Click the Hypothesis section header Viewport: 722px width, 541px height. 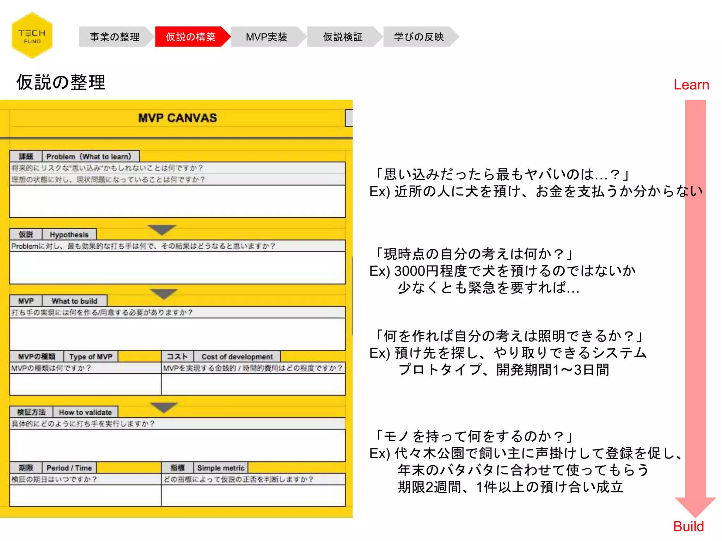coord(69,235)
